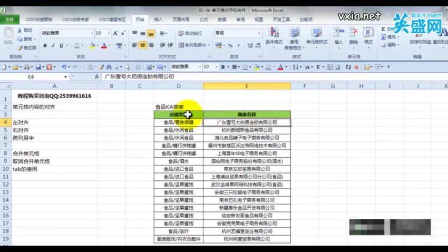Switch to the Review (审阅) tab

(240, 20)
